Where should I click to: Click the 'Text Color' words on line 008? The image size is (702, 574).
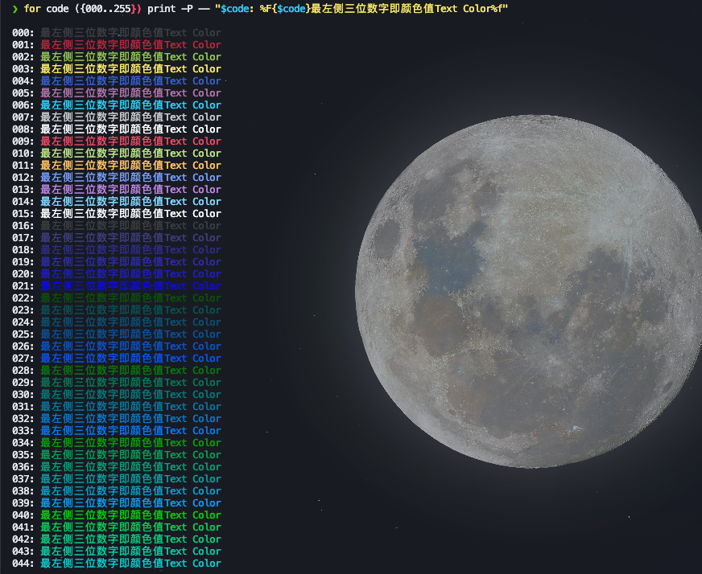[x=192, y=129]
